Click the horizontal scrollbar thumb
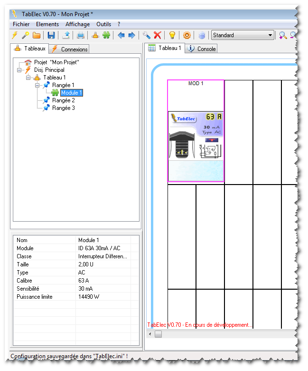The height and width of the screenshot is (371, 308). pos(158,334)
